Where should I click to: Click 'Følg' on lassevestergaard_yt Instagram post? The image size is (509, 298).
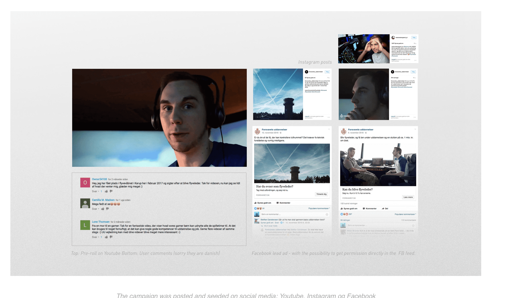(414, 38)
